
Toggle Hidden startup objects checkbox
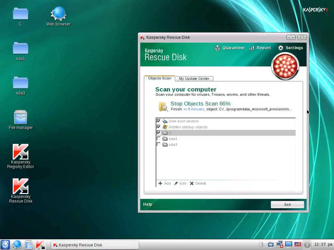[x=159, y=127]
